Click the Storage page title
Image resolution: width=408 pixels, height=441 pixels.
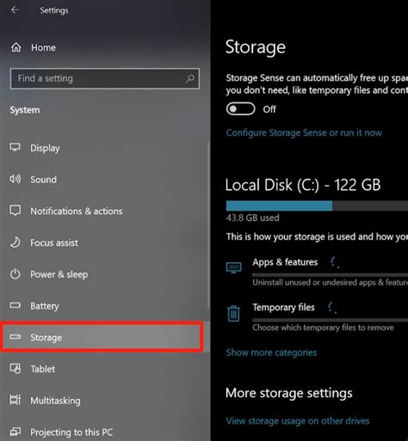coord(256,47)
